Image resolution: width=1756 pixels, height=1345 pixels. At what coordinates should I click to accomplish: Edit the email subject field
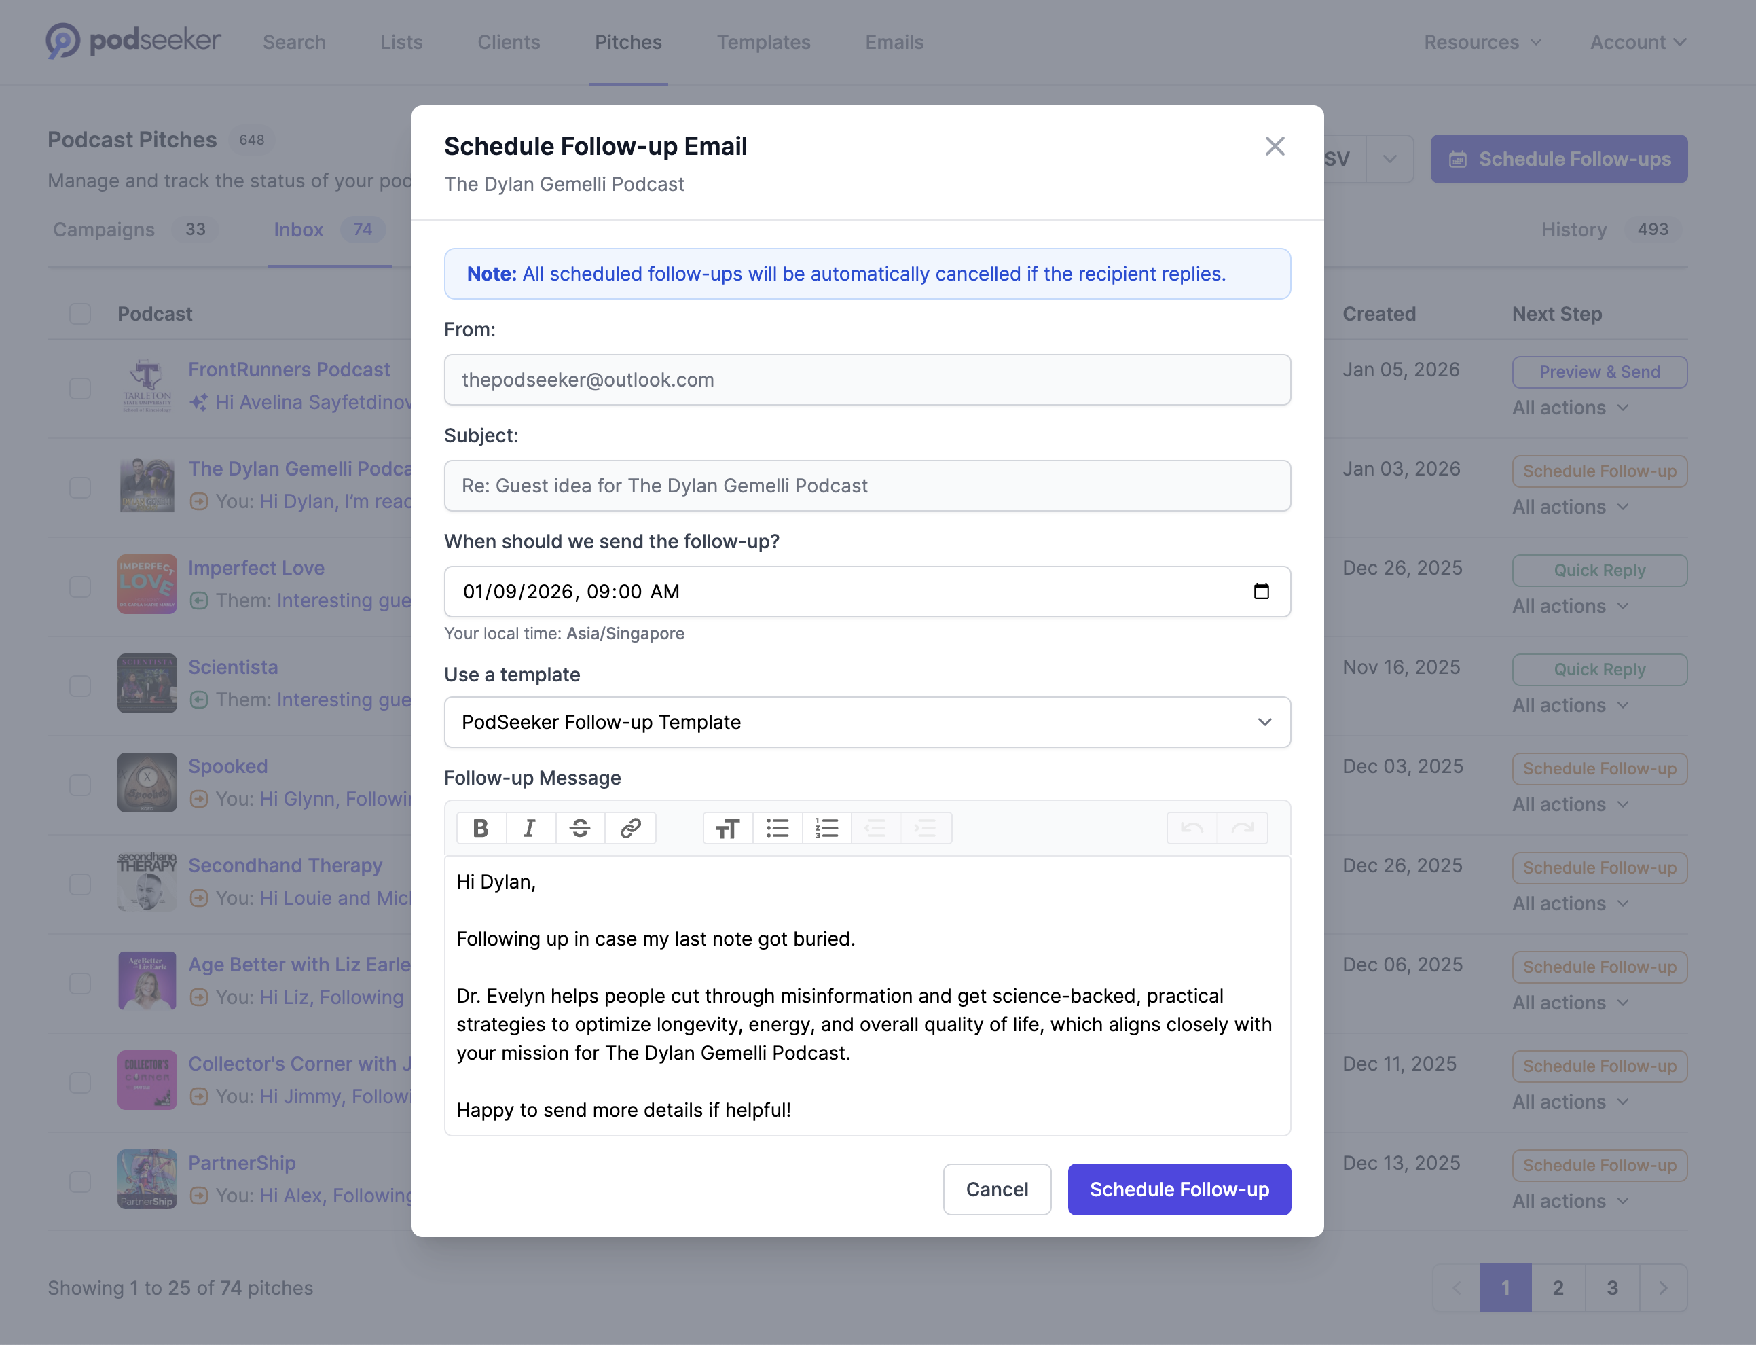click(x=866, y=486)
